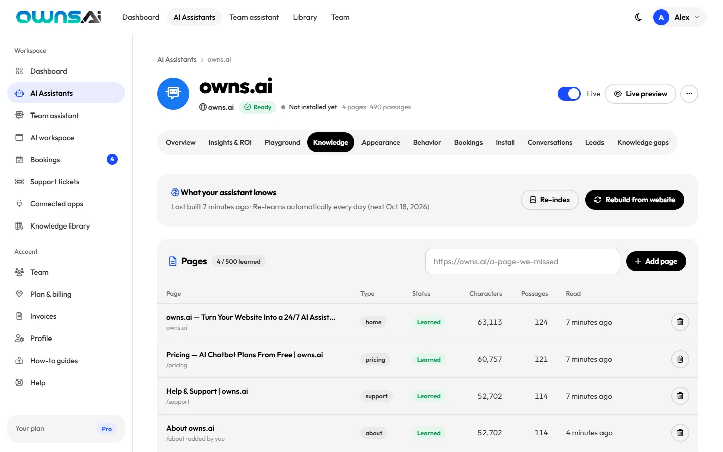Open Invoices in the sidebar
This screenshot has height=452, width=723.
(x=66, y=316)
